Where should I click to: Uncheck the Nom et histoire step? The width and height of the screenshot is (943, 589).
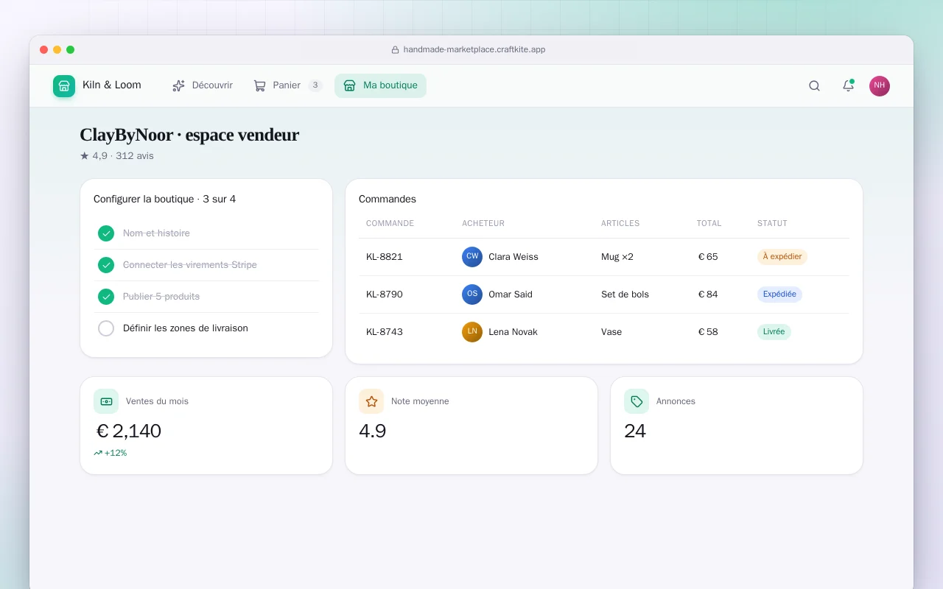(x=106, y=233)
